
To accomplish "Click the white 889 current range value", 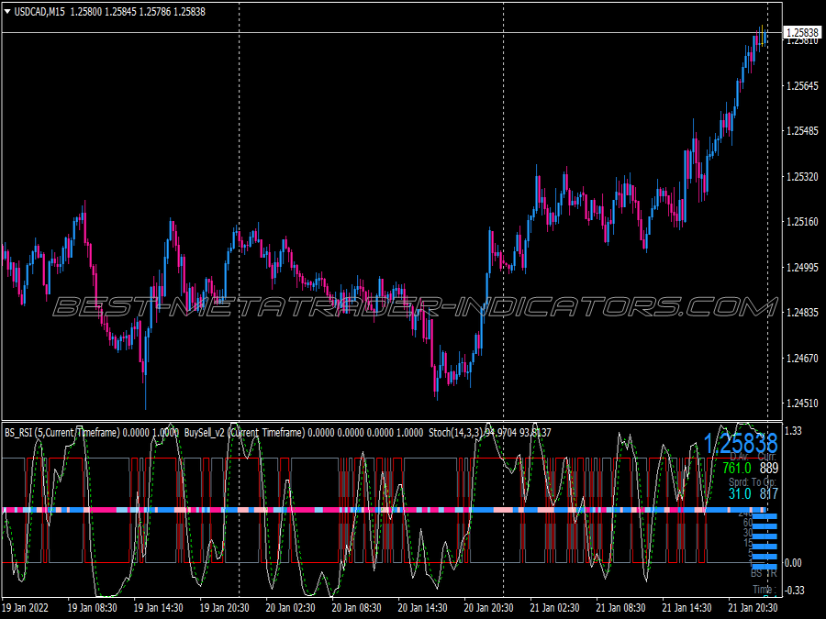I will 768,468.
